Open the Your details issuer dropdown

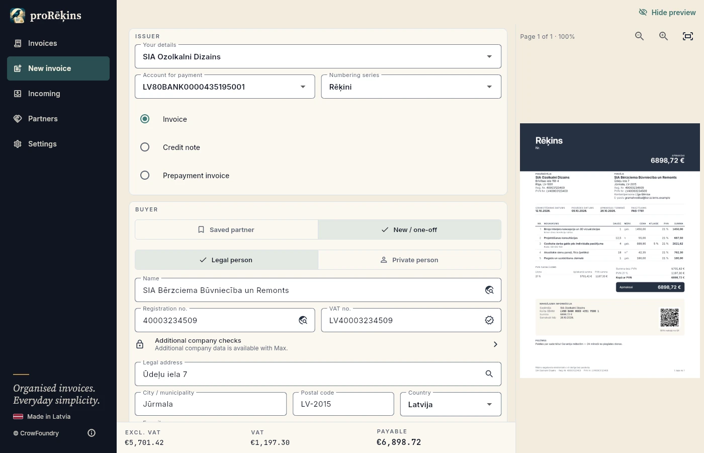(318, 56)
